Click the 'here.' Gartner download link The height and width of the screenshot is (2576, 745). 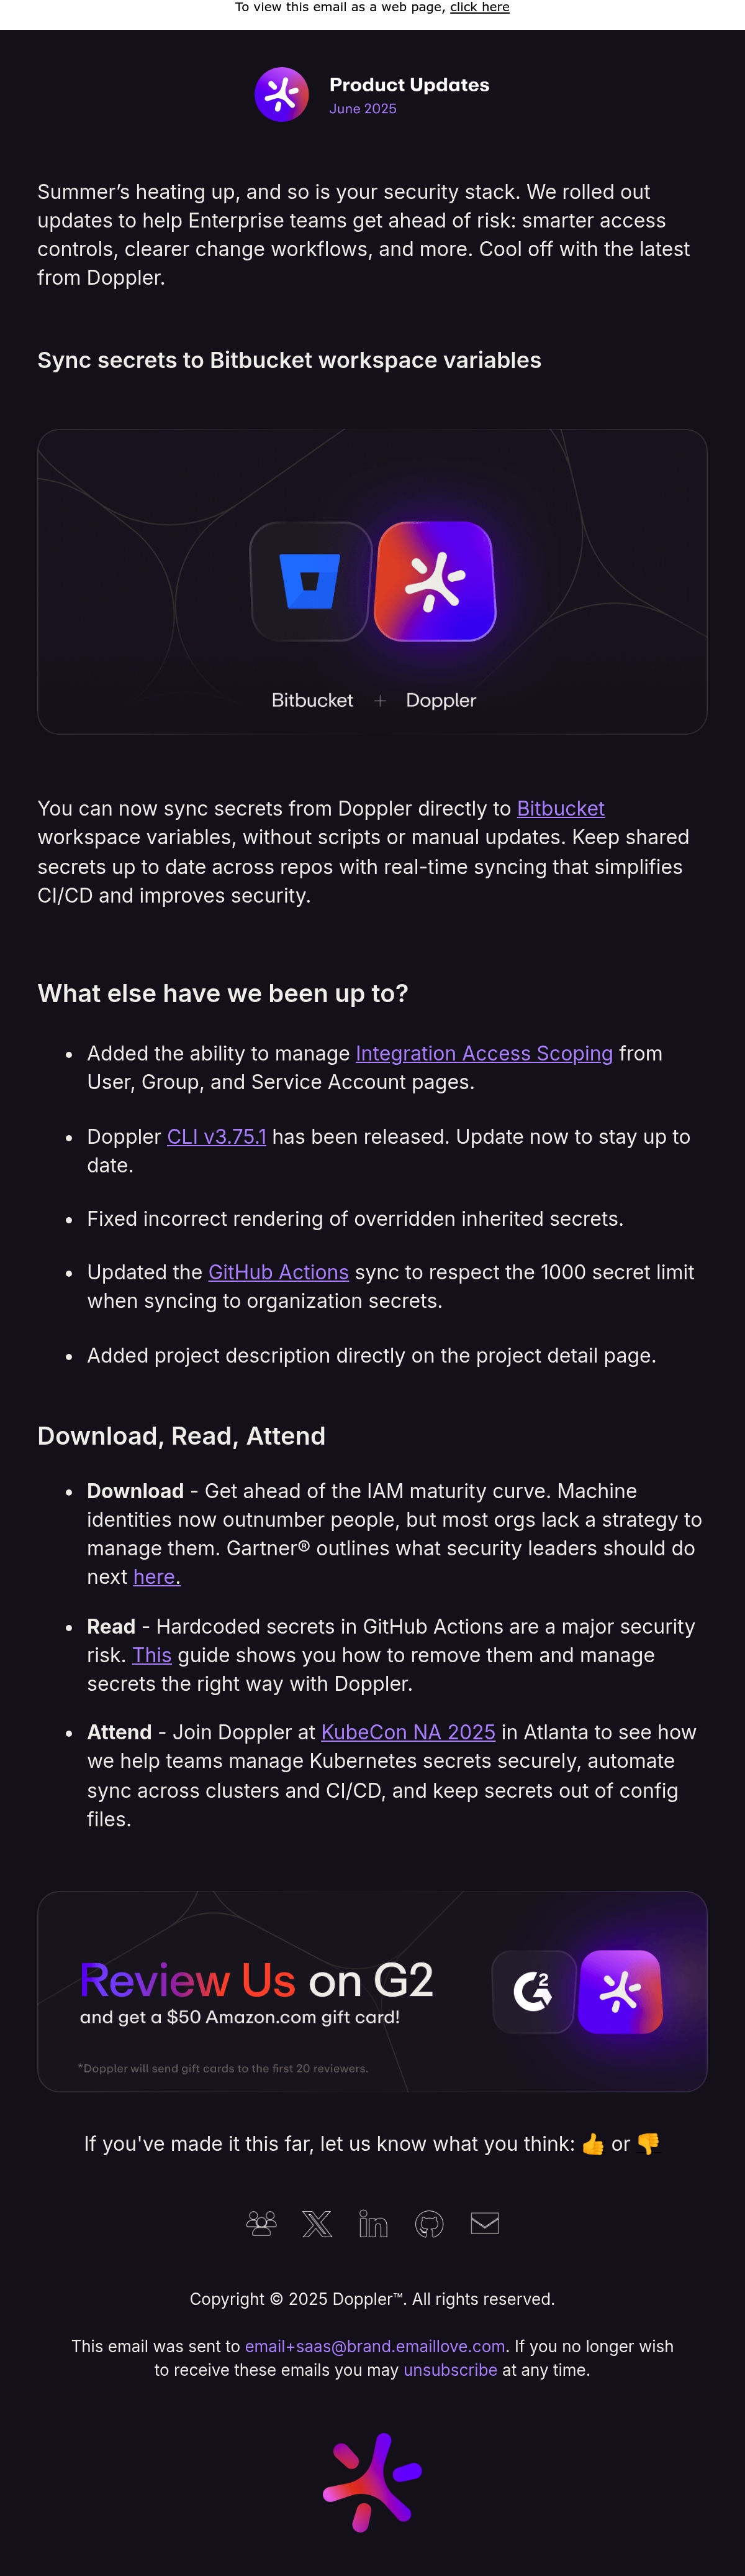pyautogui.click(x=157, y=1577)
